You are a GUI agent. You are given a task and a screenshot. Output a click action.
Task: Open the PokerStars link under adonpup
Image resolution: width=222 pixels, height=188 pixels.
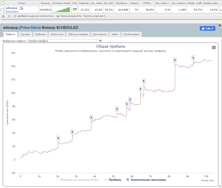pyautogui.click(x=12, y=12)
